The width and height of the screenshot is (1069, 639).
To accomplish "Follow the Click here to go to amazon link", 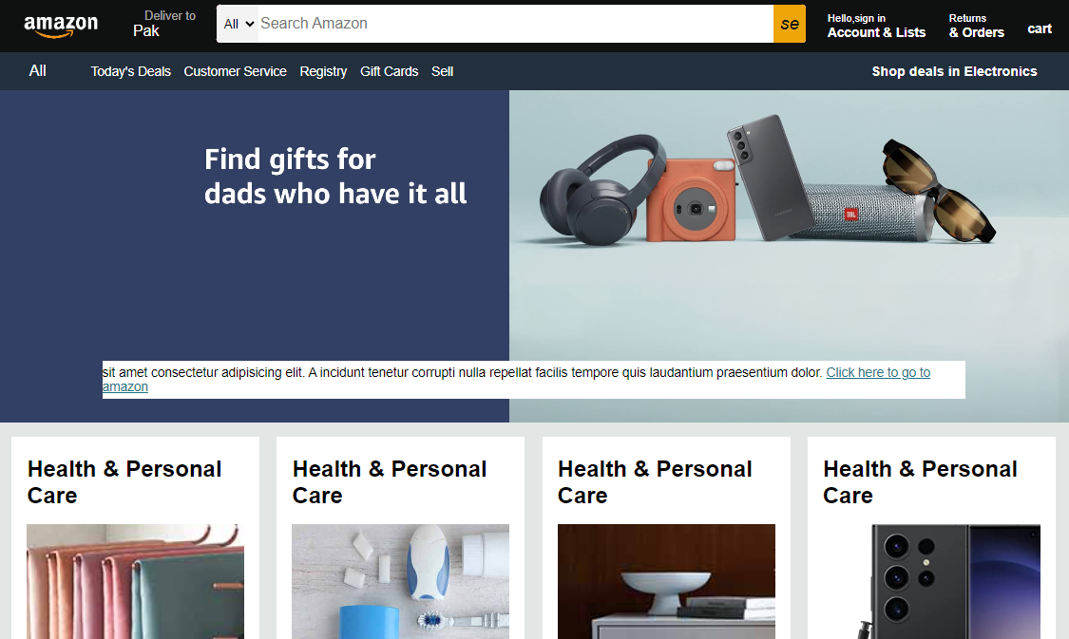I will 516,380.
